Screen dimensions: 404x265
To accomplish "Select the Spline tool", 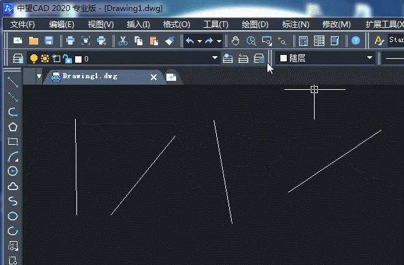I will [13, 201].
